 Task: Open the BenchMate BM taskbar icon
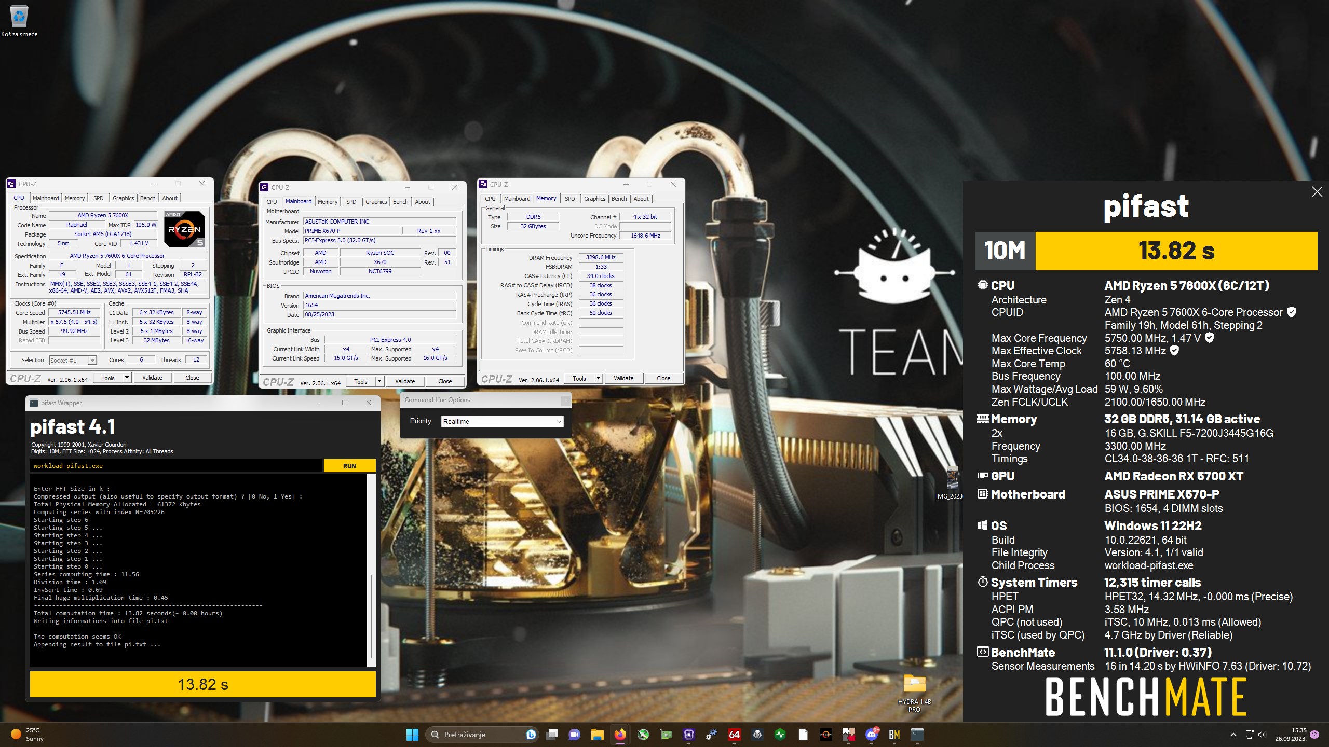tap(894, 735)
